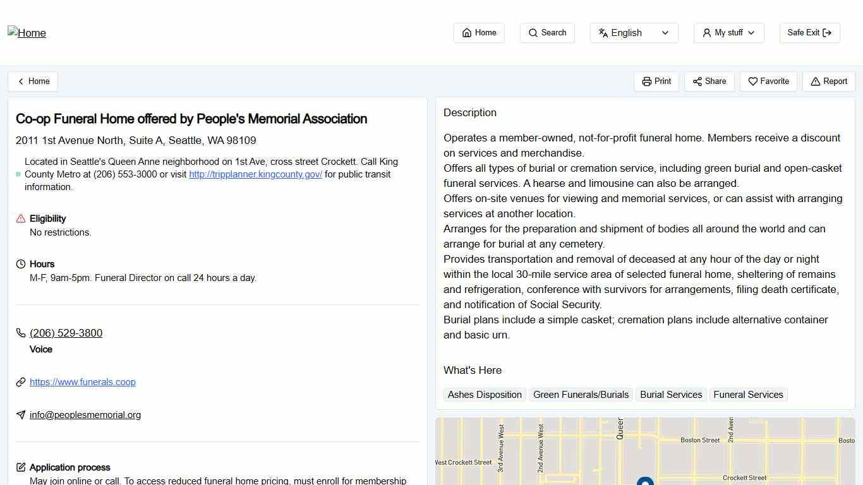Select the Burial Services tag
Viewport: 863px width, 485px height.
(671, 394)
